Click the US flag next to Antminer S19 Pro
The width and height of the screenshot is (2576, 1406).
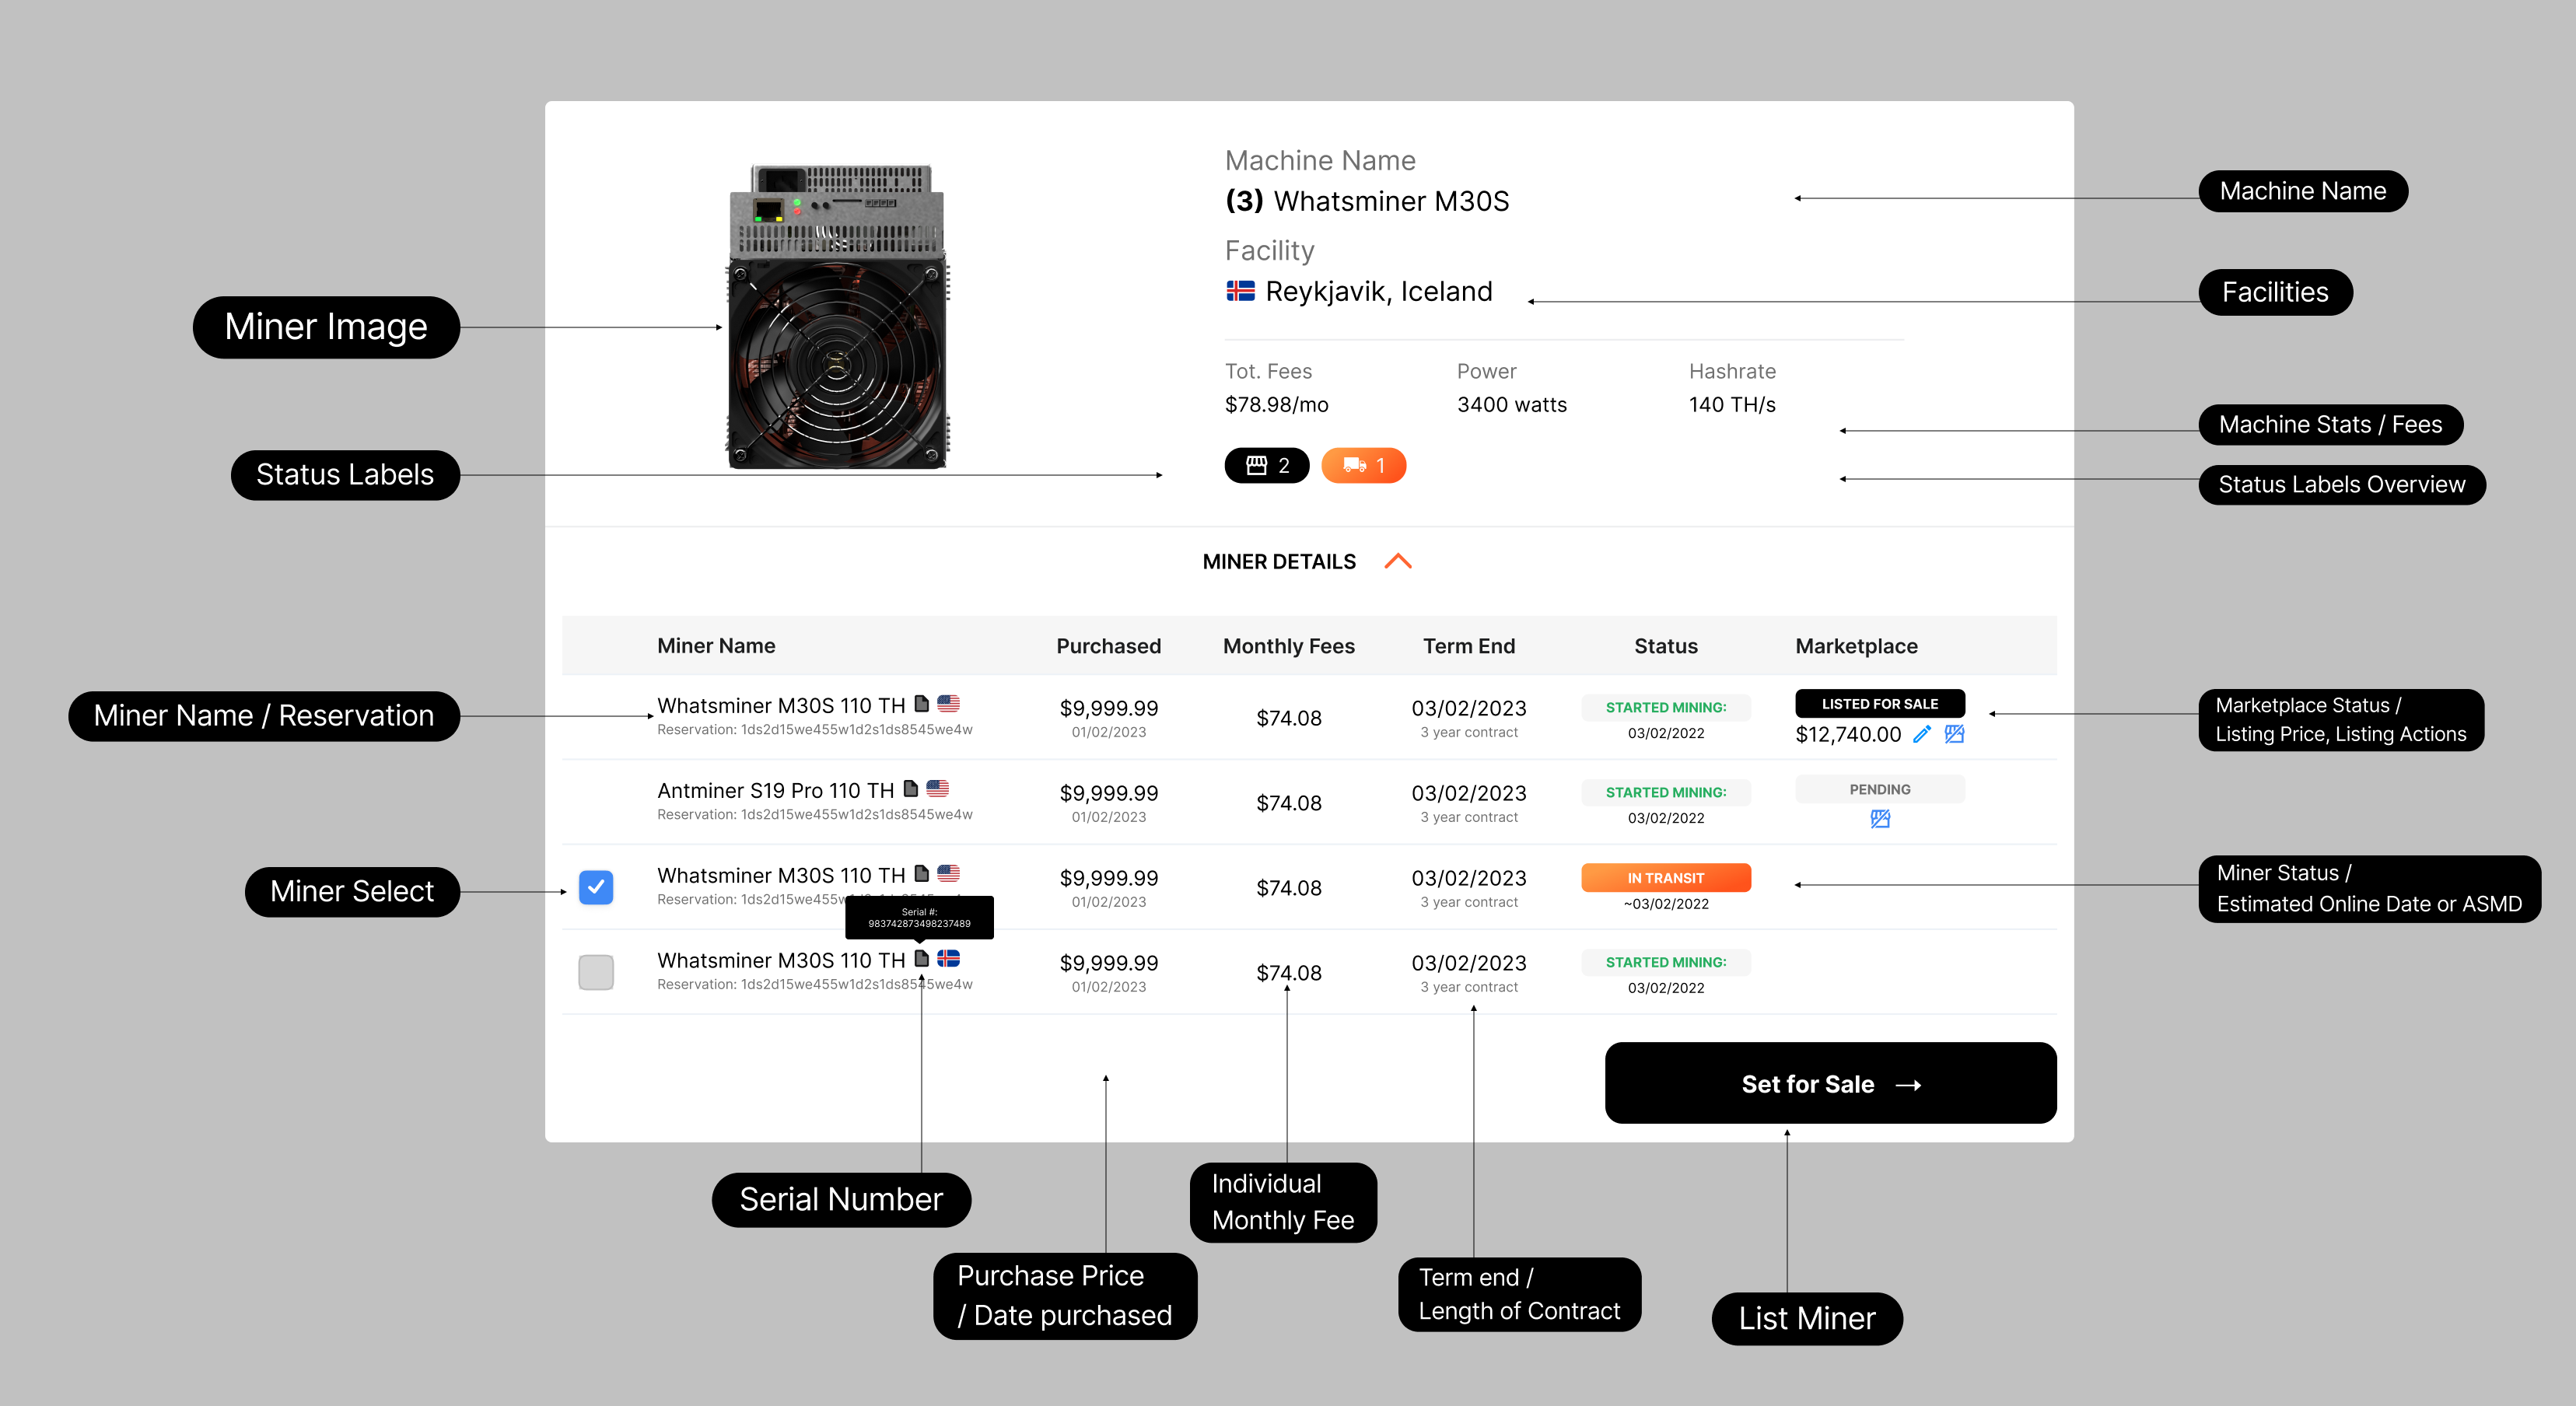pyautogui.click(x=937, y=788)
